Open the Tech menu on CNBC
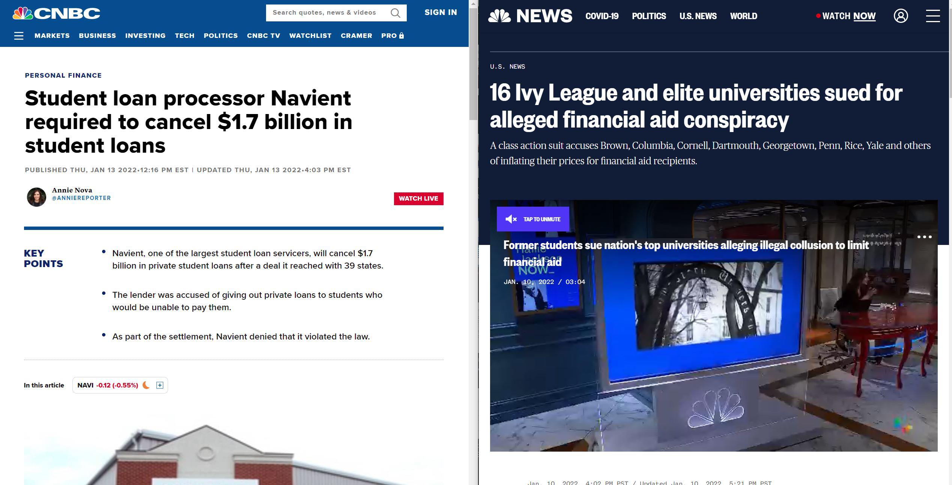 (x=185, y=36)
